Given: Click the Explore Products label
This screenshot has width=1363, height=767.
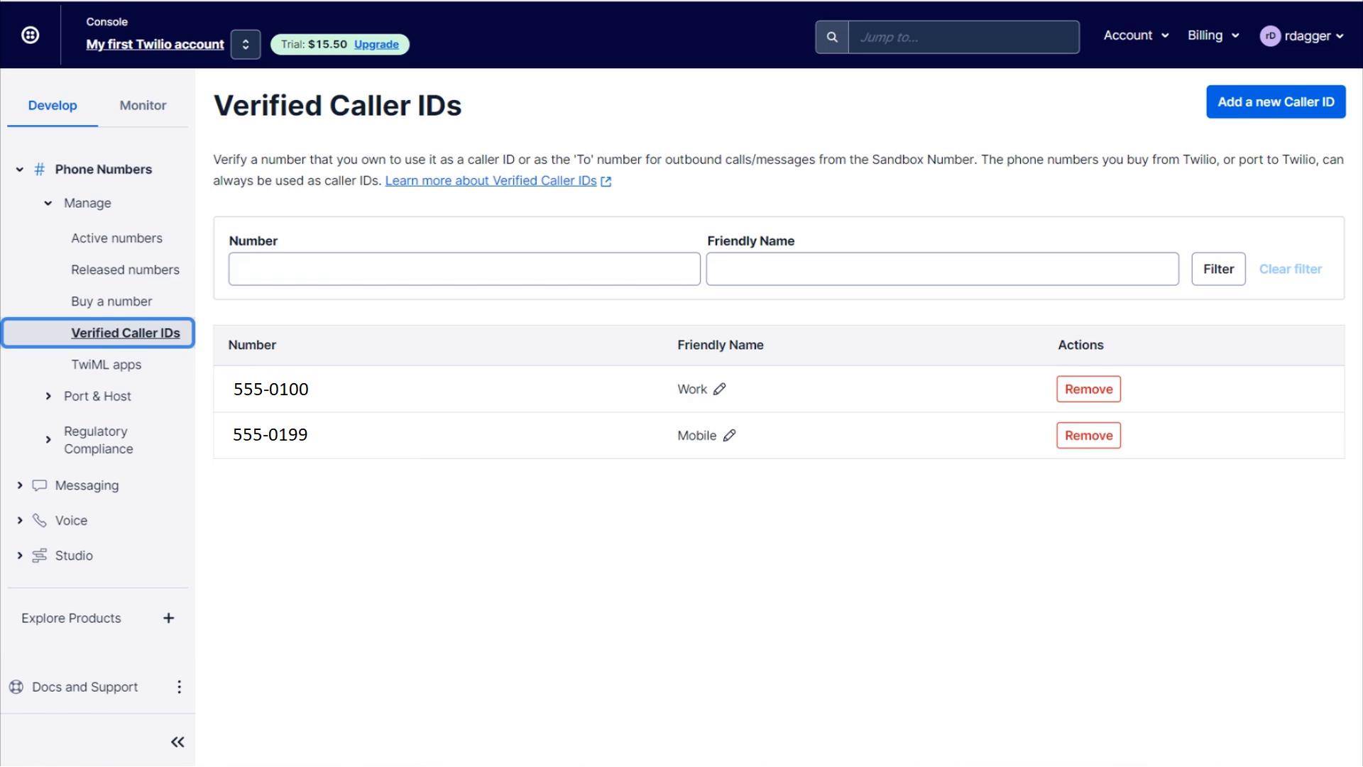Looking at the screenshot, I should point(71,618).
